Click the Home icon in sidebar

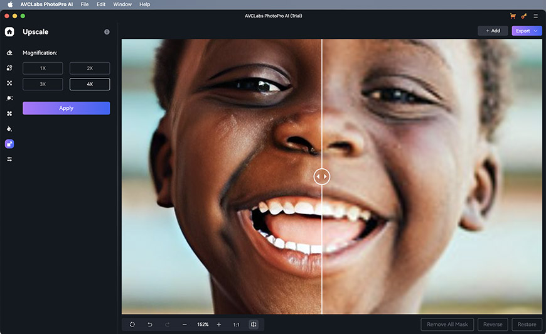(9, 31)
